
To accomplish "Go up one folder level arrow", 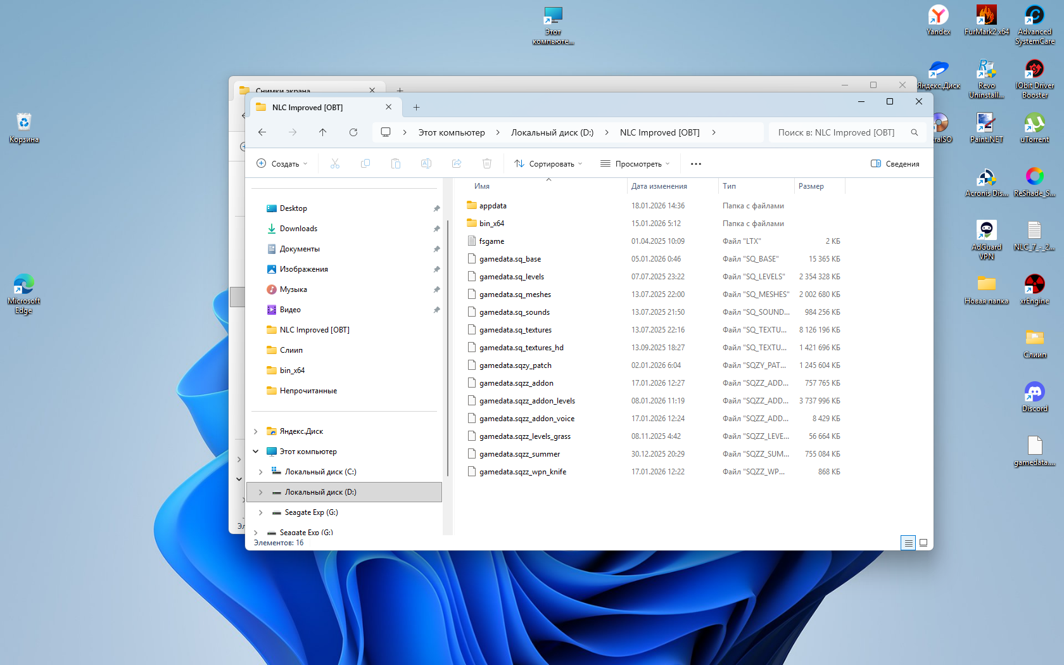I will 323,132.
